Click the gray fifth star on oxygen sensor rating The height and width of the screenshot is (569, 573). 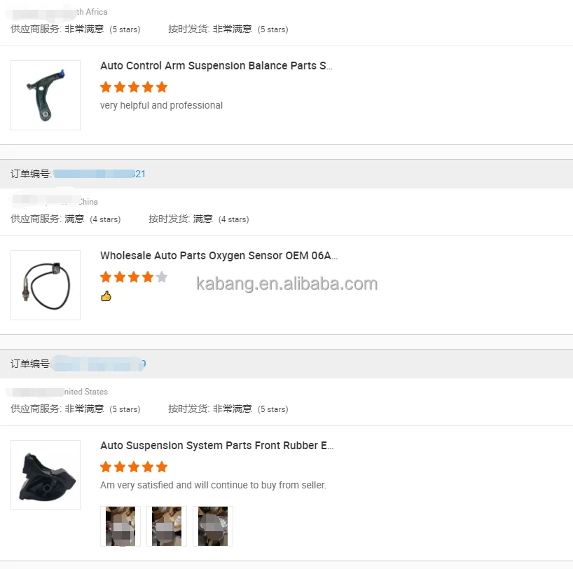coord(162,277)
